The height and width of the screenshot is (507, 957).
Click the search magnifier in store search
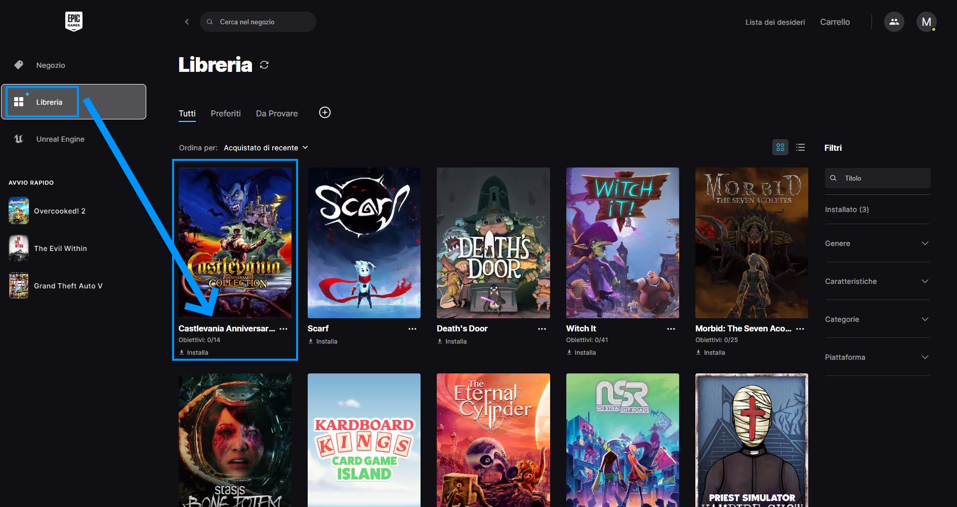[210, 22]
